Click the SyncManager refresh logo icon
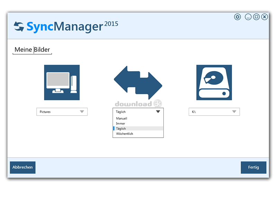Viewport: 277px width, 207px height. 19,27
